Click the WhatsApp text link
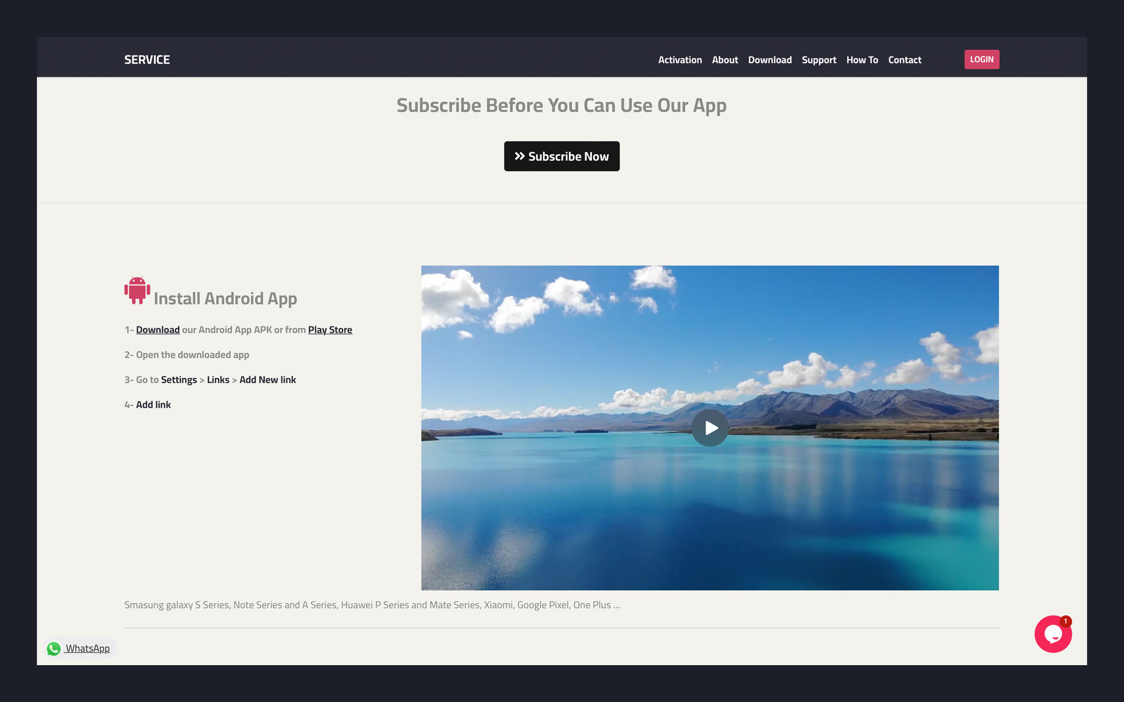1124x702 pixels. 87,648
